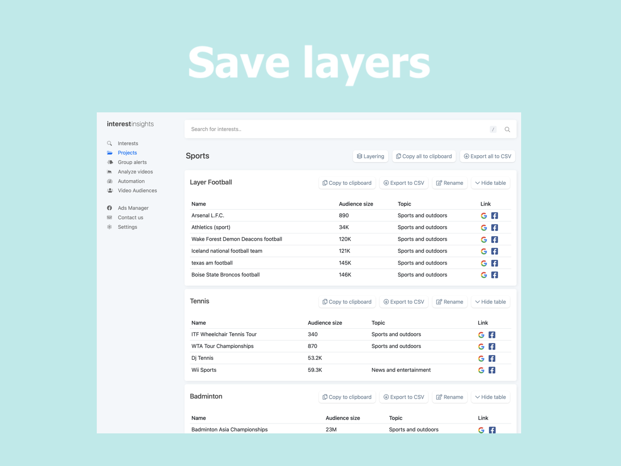Open Facebook link for ITF Wheelchair Tennis Tour

(492, 335)
